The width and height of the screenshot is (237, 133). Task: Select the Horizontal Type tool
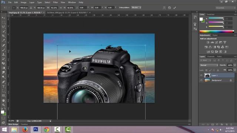(x=3, y=86)
